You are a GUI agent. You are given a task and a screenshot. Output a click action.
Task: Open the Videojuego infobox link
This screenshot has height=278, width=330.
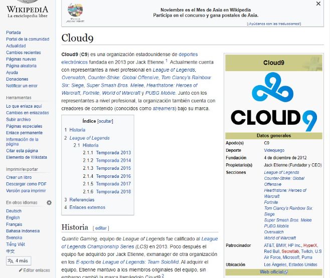[274, 150]
